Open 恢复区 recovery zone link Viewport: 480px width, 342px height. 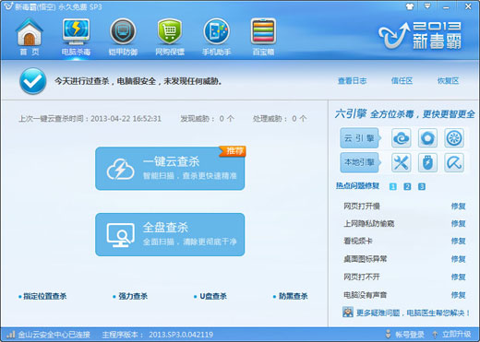coord(448,81)
